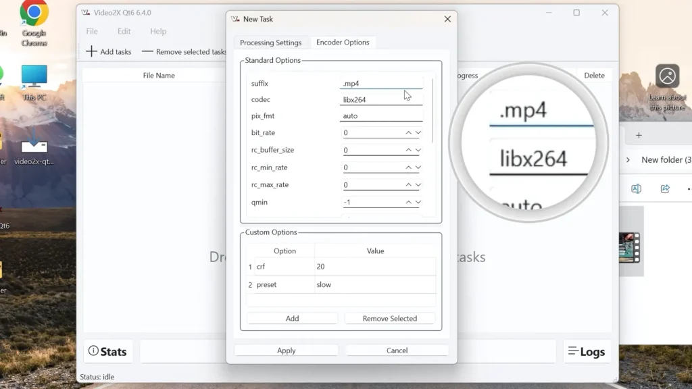Open the This PC desktop icon

click(34, 82)
